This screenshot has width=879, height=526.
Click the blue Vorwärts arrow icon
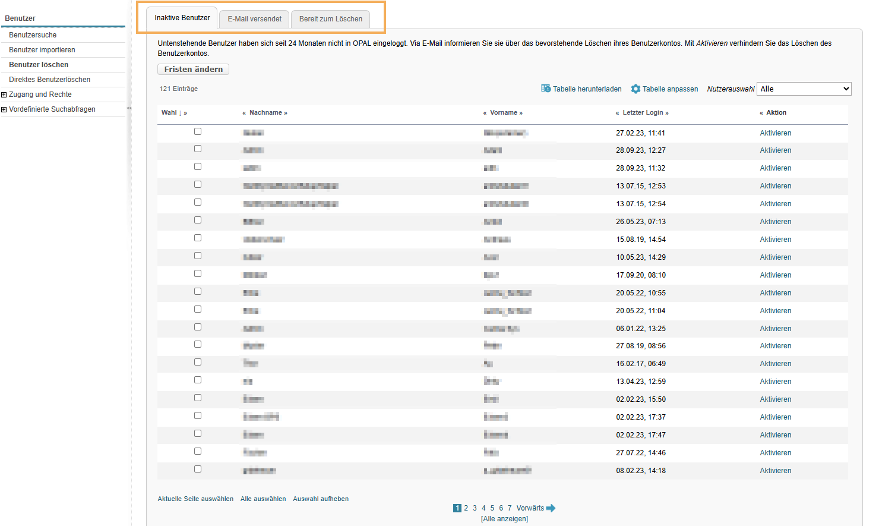(x=550, y=508)
